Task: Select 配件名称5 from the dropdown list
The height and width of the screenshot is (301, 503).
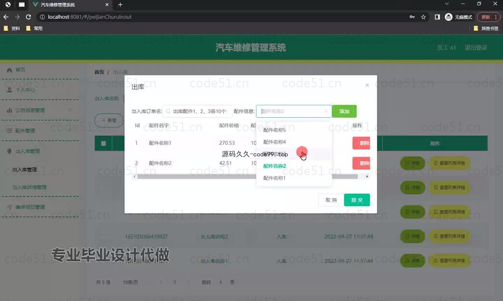Action: click(x=294, y=130)
